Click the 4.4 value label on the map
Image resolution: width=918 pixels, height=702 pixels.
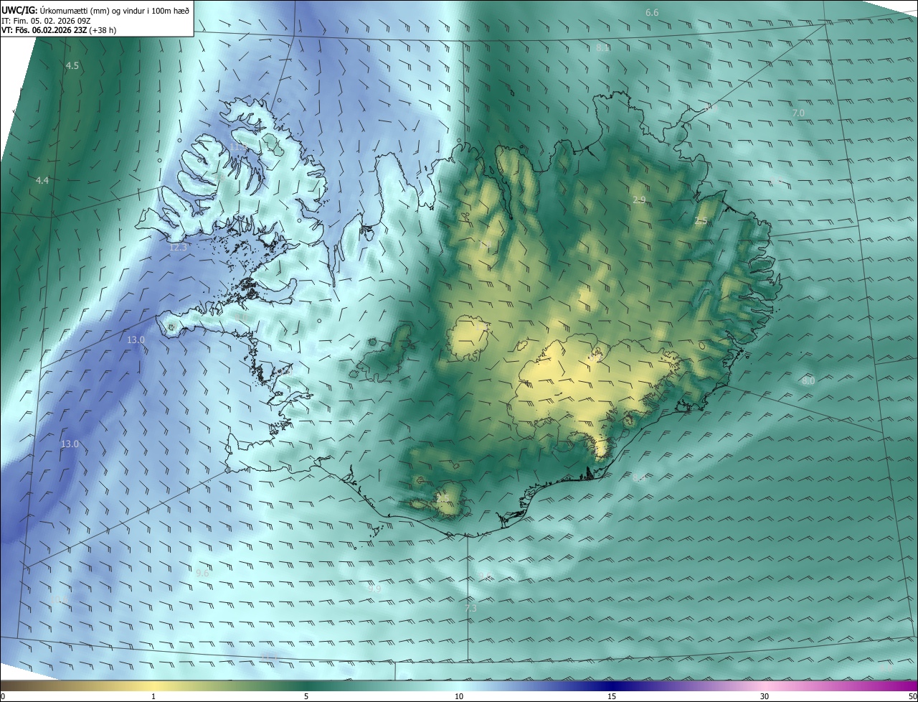[x=42, y=180]
